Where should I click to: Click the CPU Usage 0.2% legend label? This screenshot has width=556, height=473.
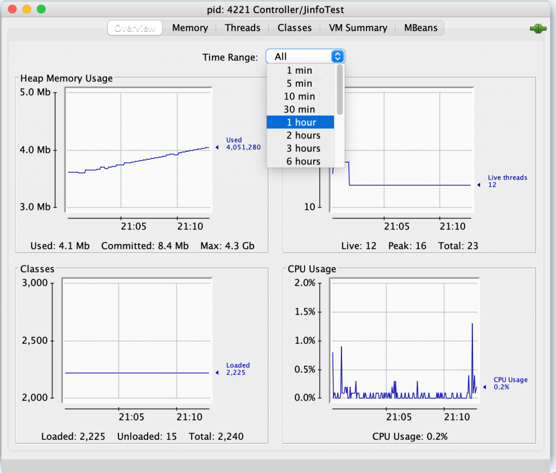pos(510,383)
